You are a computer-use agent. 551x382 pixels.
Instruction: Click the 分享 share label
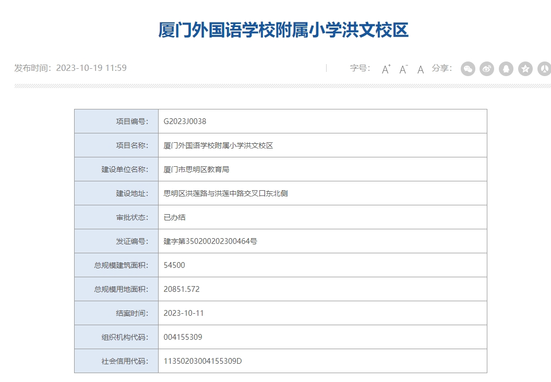coord(442,68)
